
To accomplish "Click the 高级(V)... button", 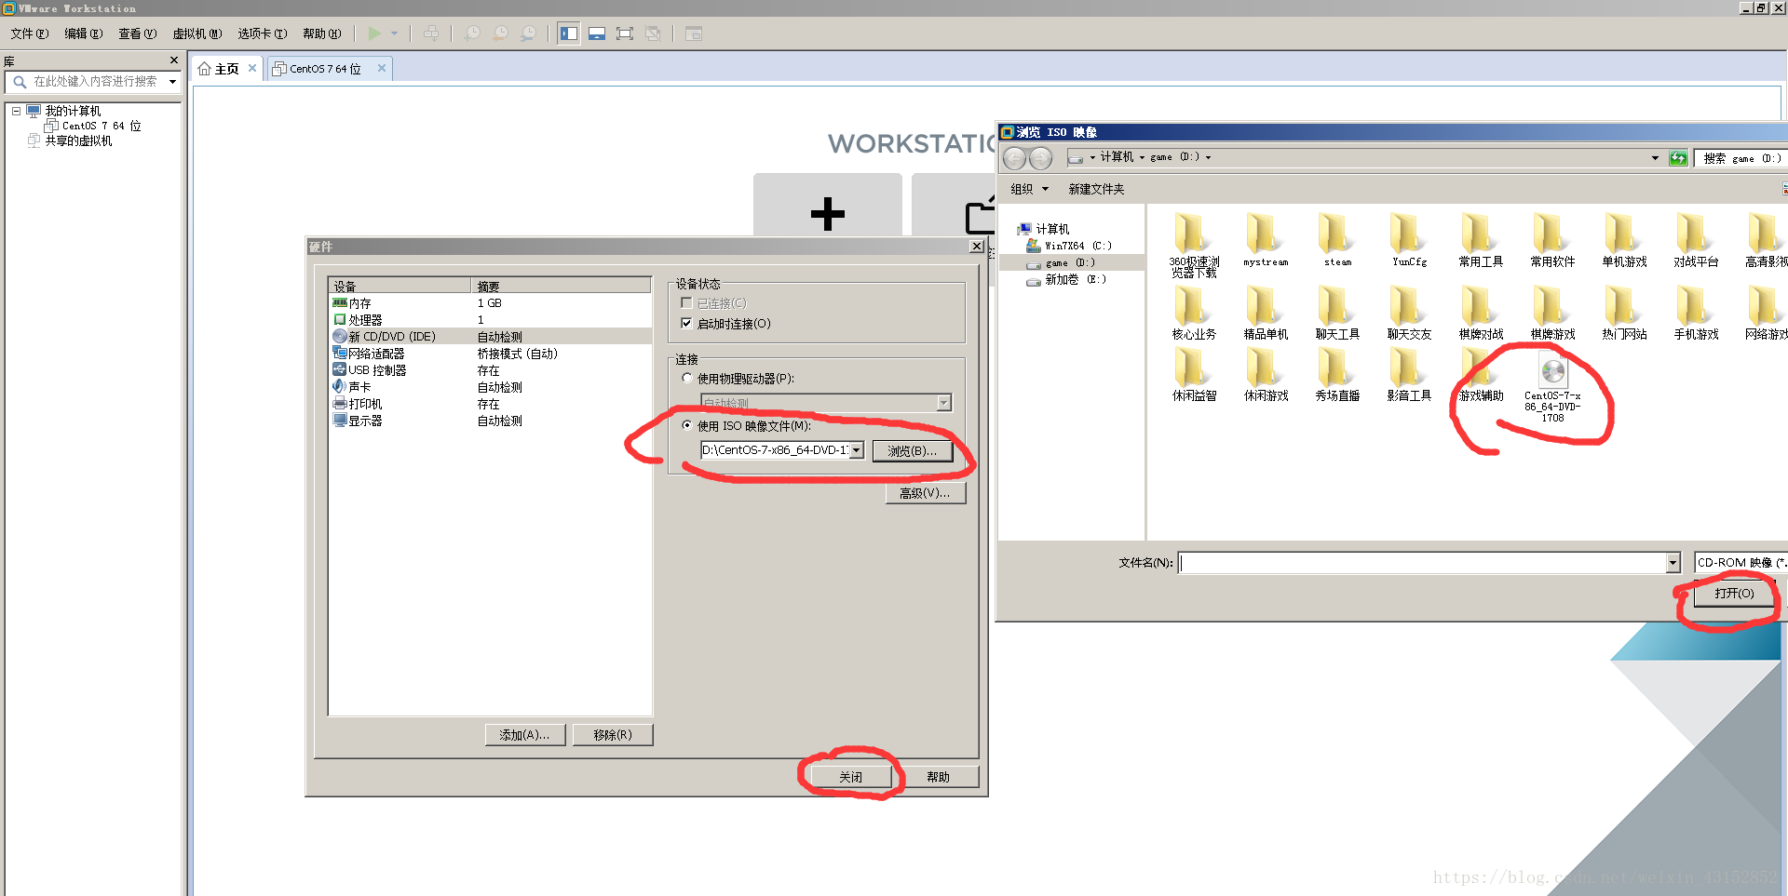I will (x=926, y=493).
